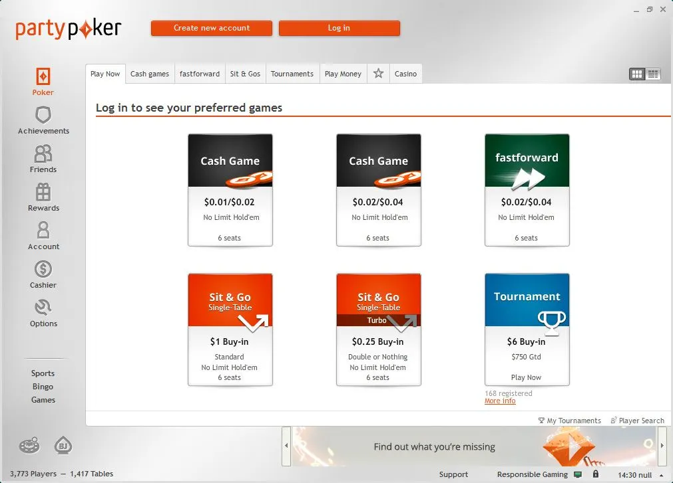The image size is (673, 483).
Task: Open the Casino tab
Action: (x=405, y=74)
